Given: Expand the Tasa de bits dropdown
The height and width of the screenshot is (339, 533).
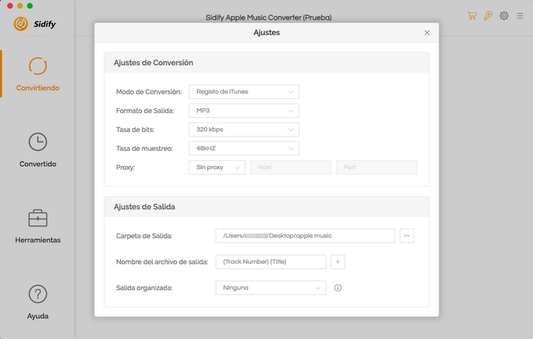Looking at the screenshot, I should coord(244,130).
